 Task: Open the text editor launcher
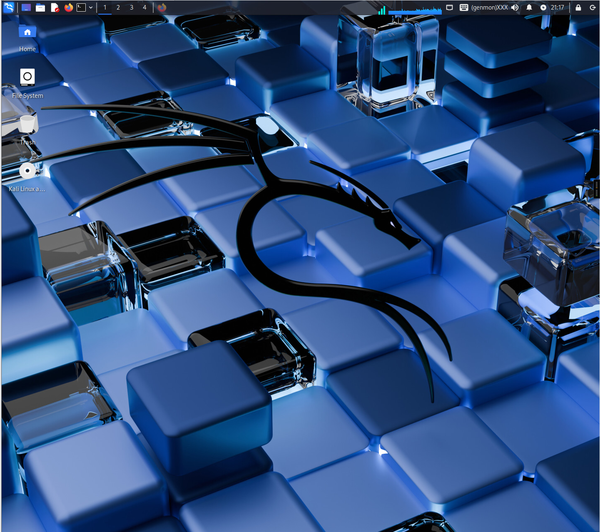[55, 7]
